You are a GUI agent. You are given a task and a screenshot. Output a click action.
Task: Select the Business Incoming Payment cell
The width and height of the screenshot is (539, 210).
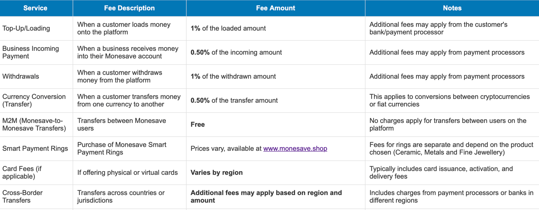36,52
